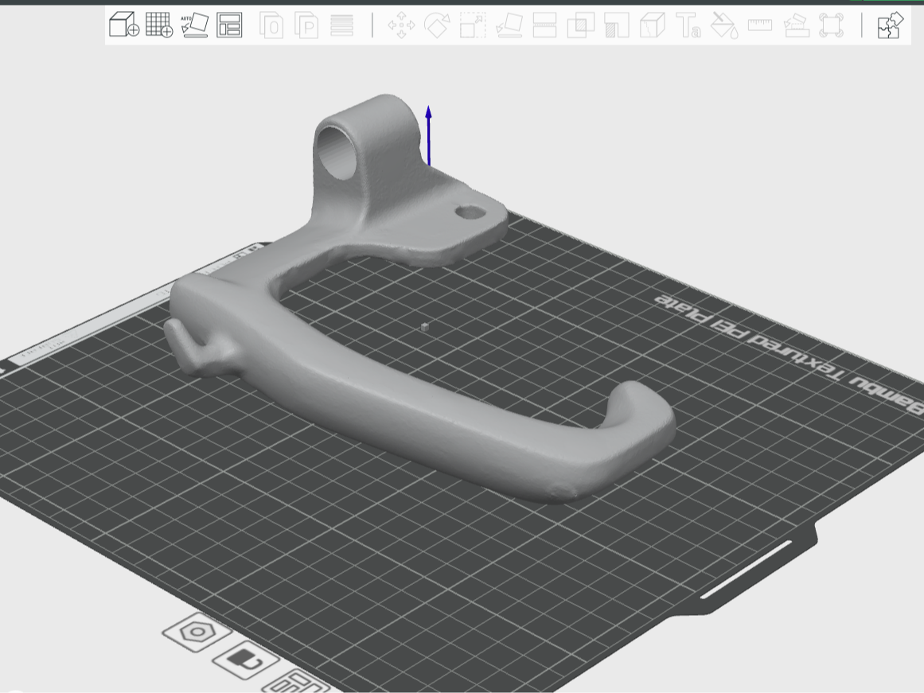Open the Support painting tool
The image size is (924, 693).
coord(616,25)
